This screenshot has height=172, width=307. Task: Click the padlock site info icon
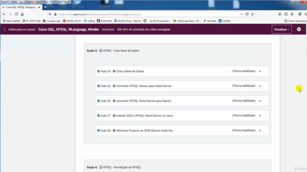pos(56,14)
